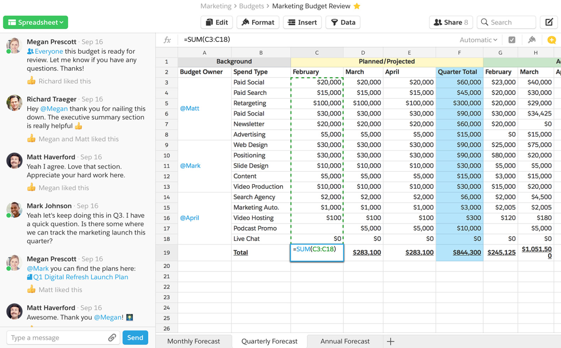Open the compose new item icon
This screenshot has width=561, height=348.
tap(549, 22)
